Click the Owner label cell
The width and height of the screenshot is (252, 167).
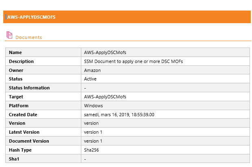43,70
